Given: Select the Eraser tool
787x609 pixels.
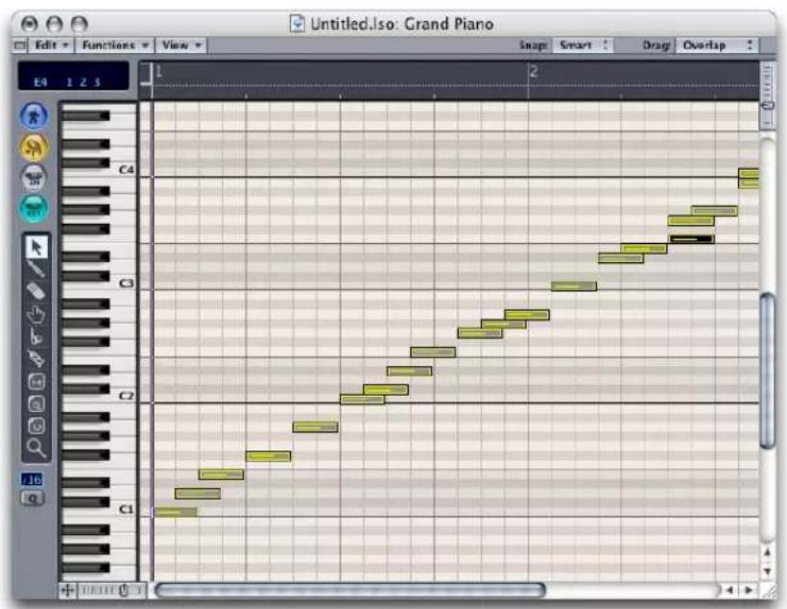Looking at the screenshot, I should pos(36,291).
